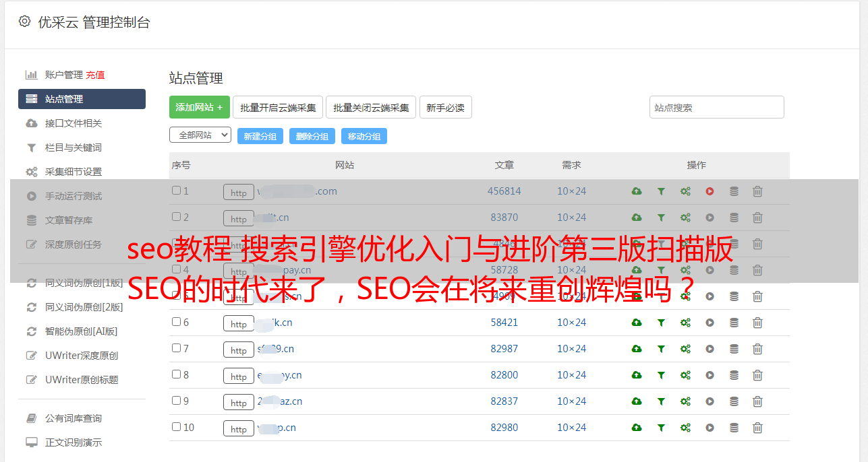Open the http protocol selector in row 6
This screenshot has width=868, height=462.
click(x=239, y=324)
